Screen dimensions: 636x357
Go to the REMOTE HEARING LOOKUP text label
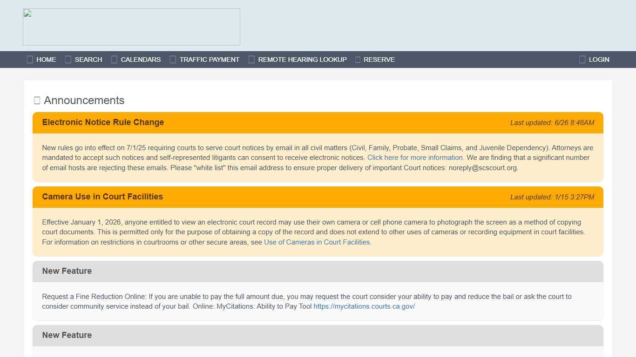(x=302, y=59)
